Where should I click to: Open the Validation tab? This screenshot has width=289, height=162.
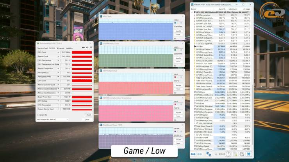click(x=70, y=48)
